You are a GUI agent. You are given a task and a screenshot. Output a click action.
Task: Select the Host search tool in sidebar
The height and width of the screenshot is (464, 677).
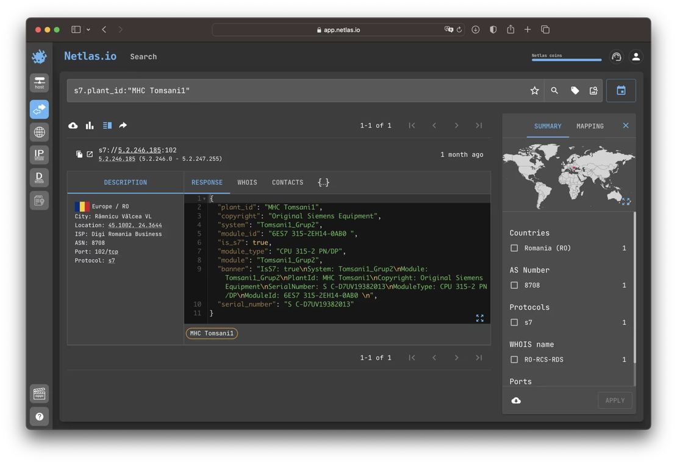(x=39, y=82)
